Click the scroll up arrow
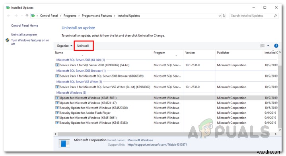 pos(280,53)
